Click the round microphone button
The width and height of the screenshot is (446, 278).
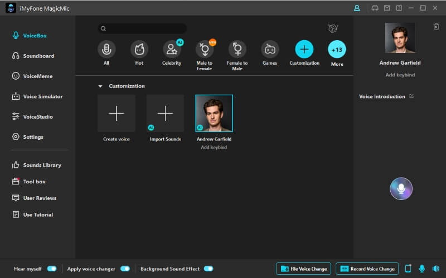click(401, 189)
